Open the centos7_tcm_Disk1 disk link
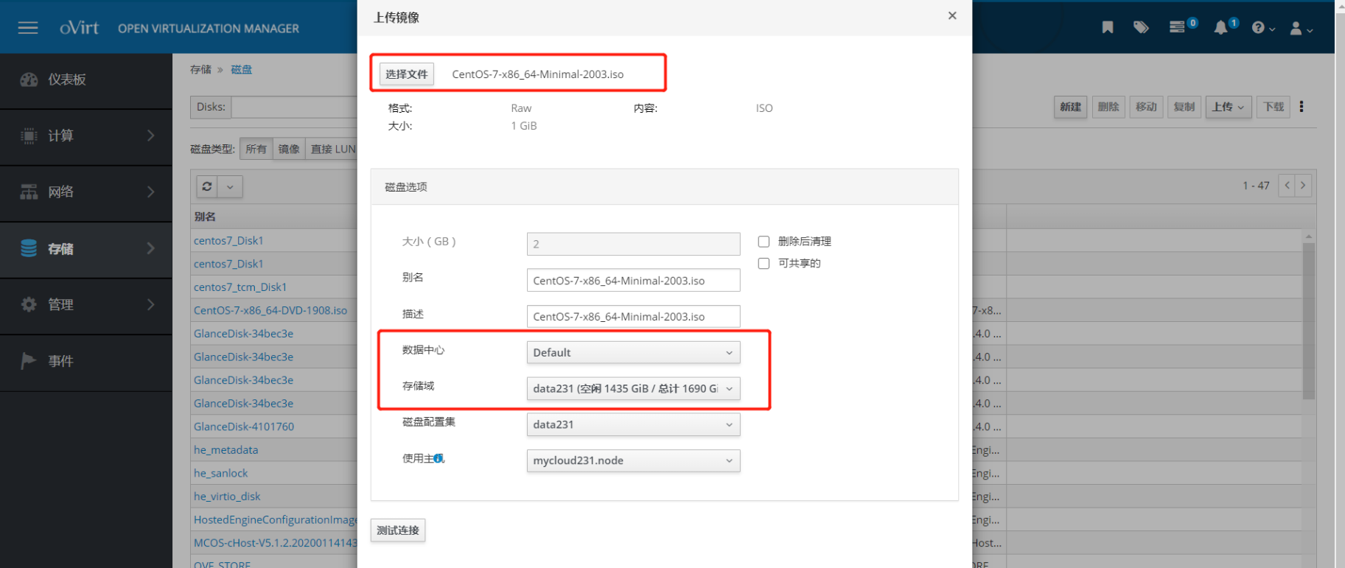1345x568 pixels. coord(240,287)
